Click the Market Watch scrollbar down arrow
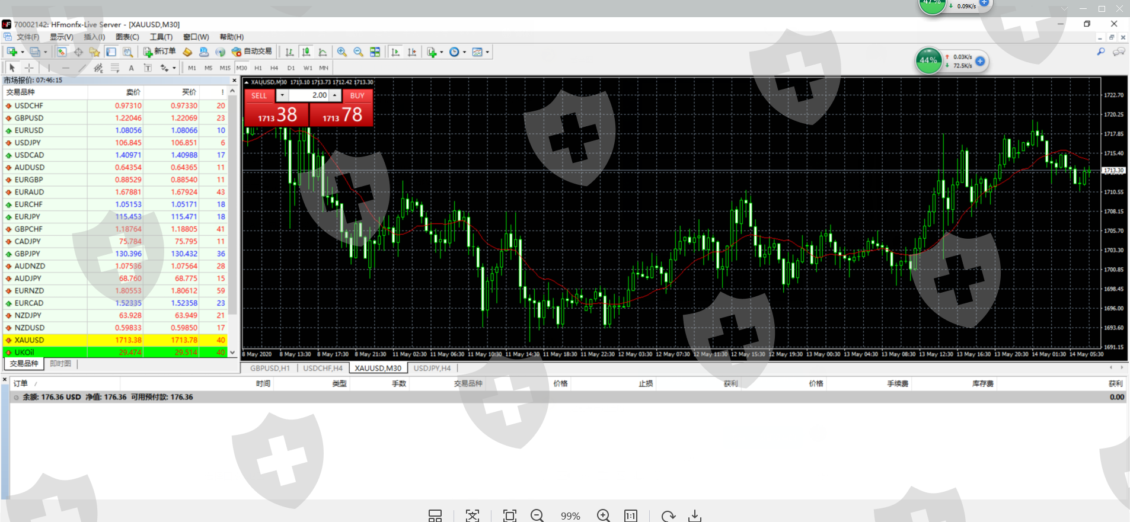This screenshot has width=1130, height=522. click(x=232, y=353)
